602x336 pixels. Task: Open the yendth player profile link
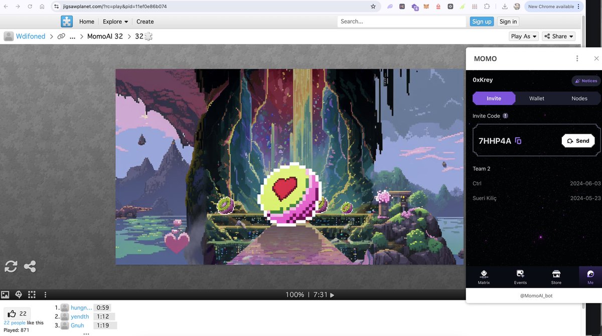coord(80,316)
